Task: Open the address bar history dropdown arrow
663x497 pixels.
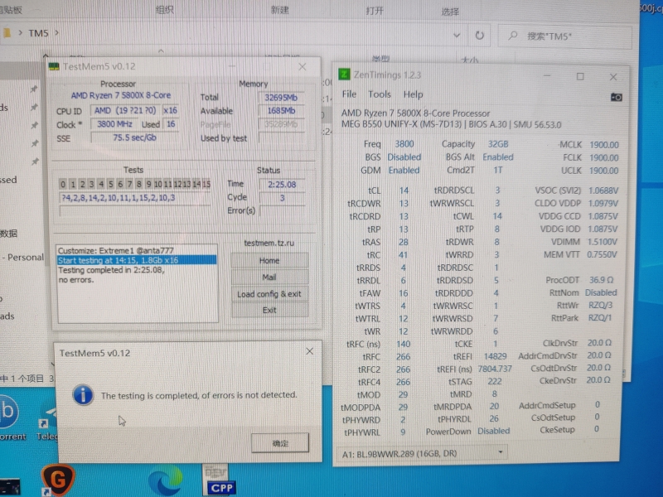Action: coord(457,36)
